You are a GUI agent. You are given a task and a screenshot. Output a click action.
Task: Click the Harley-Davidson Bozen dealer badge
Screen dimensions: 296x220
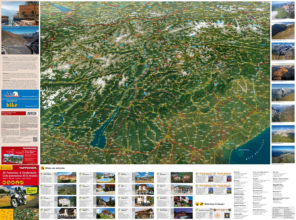pyautogui.click(x=215, y=210)
